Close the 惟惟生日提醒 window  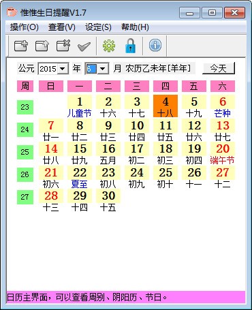pyautogui.click(x=234, y=12)
